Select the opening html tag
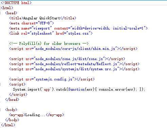The width and height of the screenshot is (167, 129). point(7,8)
